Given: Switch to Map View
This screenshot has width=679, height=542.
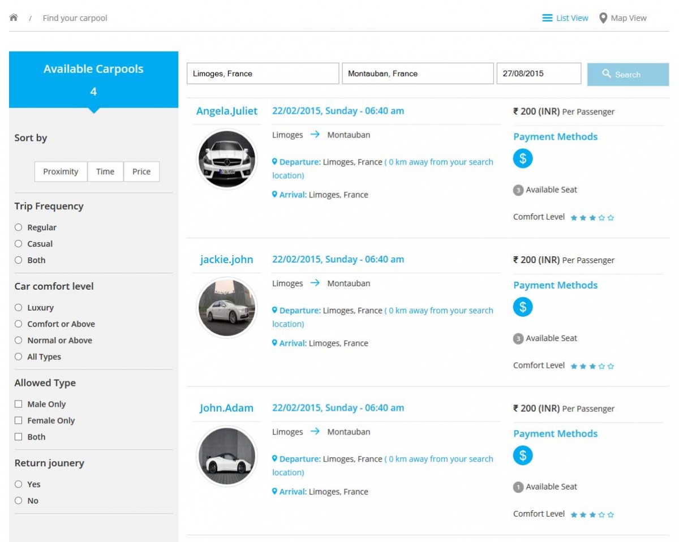Looking at the screenshot, I should click(x=622, y=18).
